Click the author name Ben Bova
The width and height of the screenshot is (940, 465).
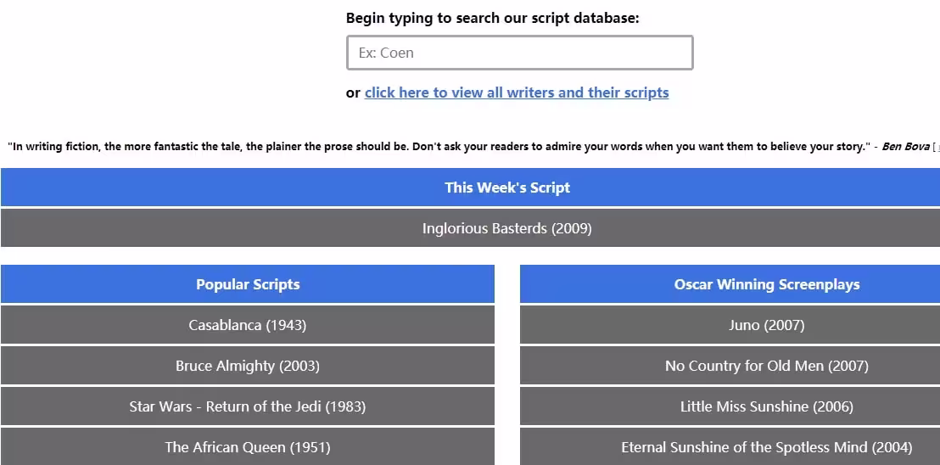905,147
